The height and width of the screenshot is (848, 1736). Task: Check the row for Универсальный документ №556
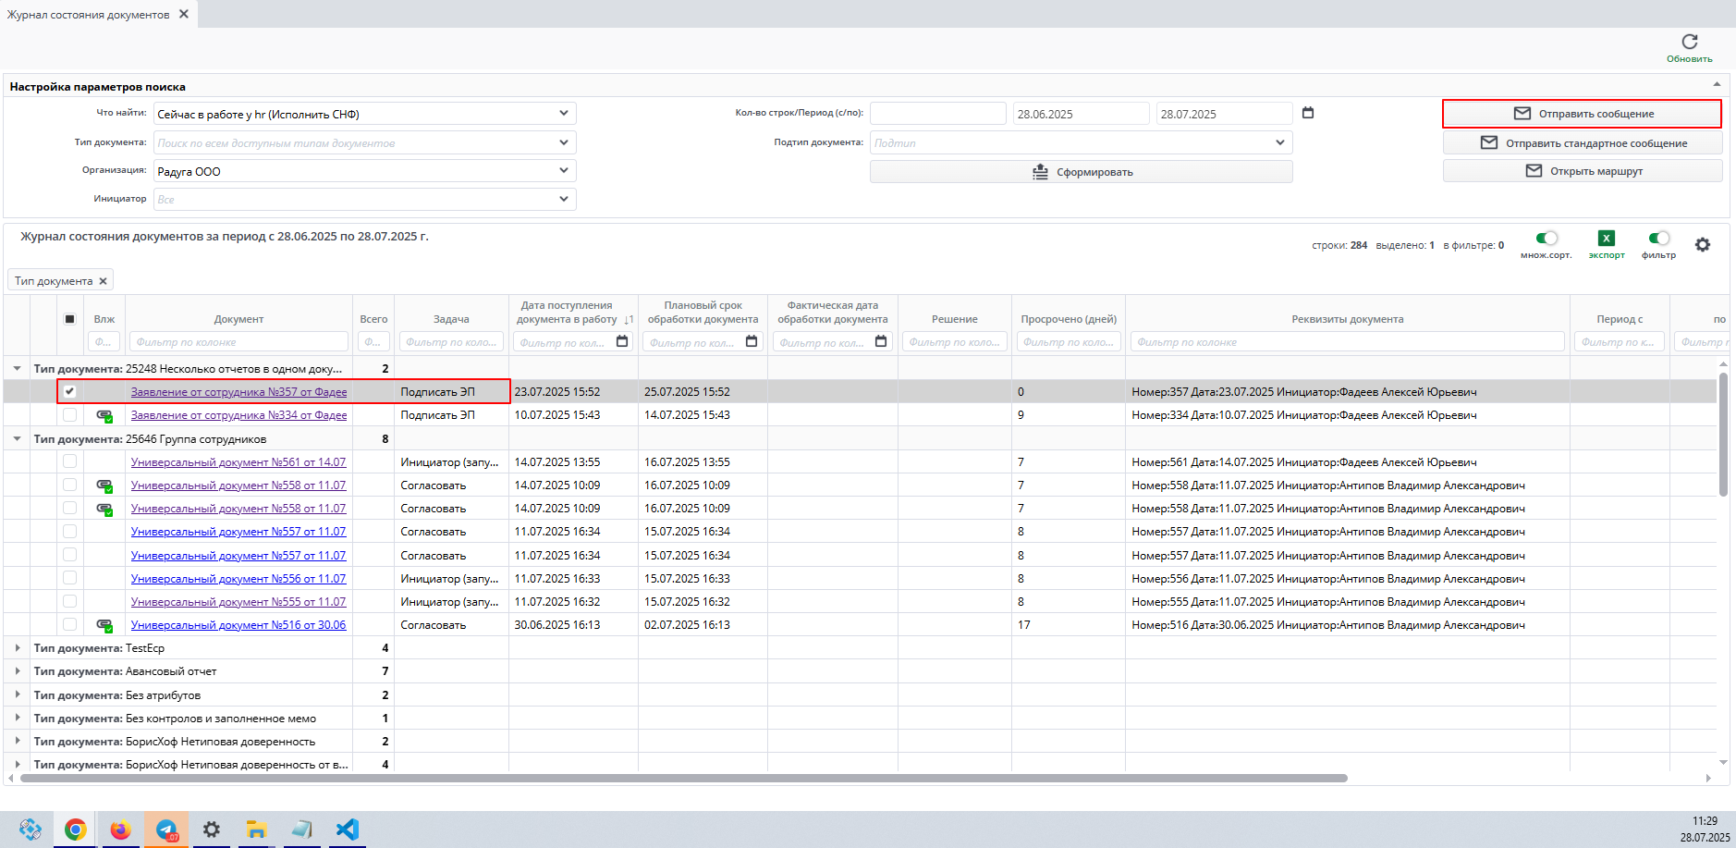pos(69,578)
